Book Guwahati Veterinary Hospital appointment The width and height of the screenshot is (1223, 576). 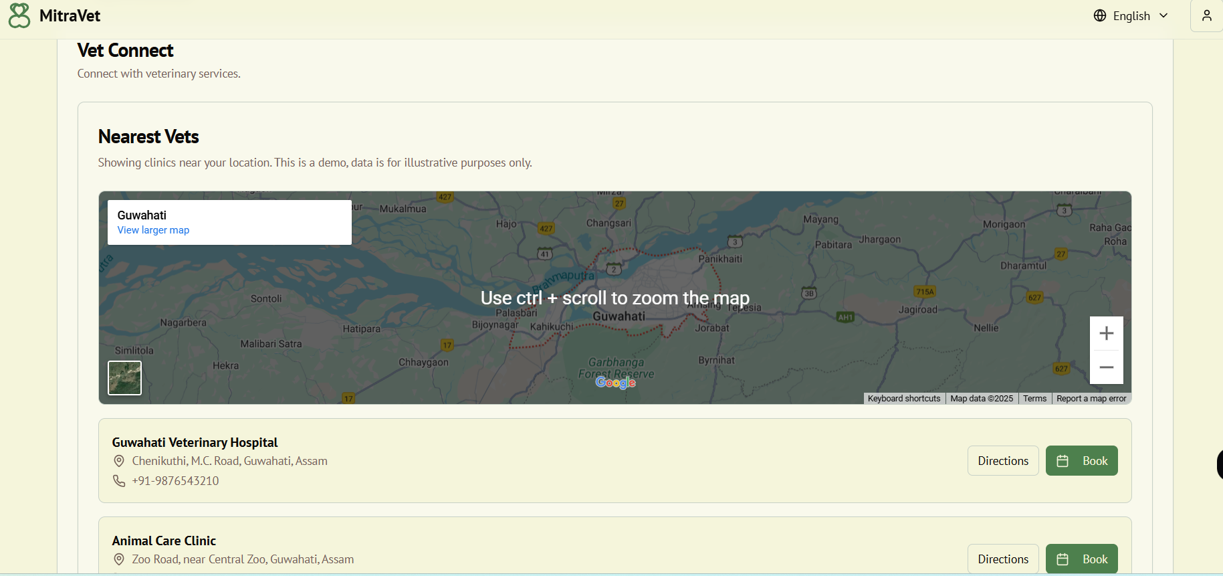pyautogui.click(x=1082, y=461)
